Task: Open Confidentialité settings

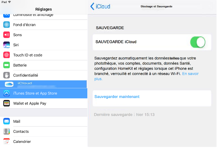Action: coord(44,75)
